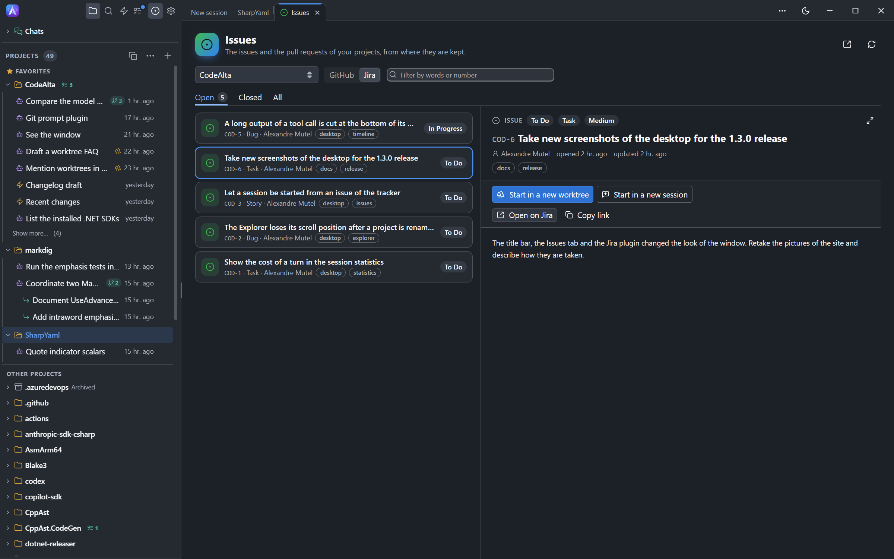Click the sidebar vertical scrollbar
The image size is (894, 559).
point(175,193)
